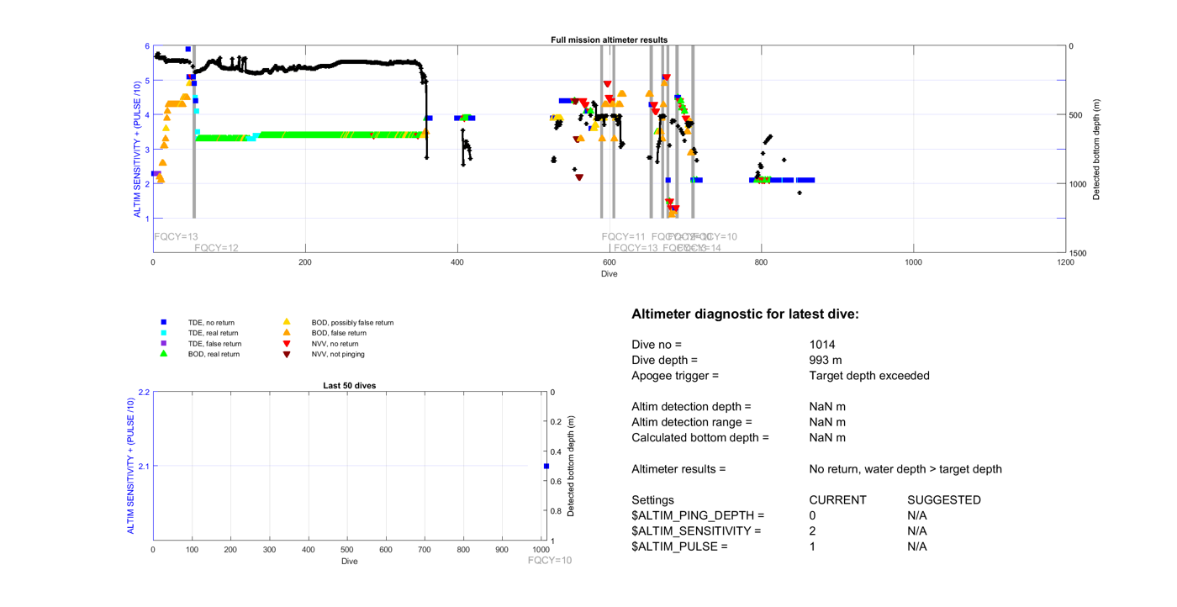1177x607 pixels.
Task: Click the 'Dive' x-axis label under full mission chart
Action: (610, 274)
